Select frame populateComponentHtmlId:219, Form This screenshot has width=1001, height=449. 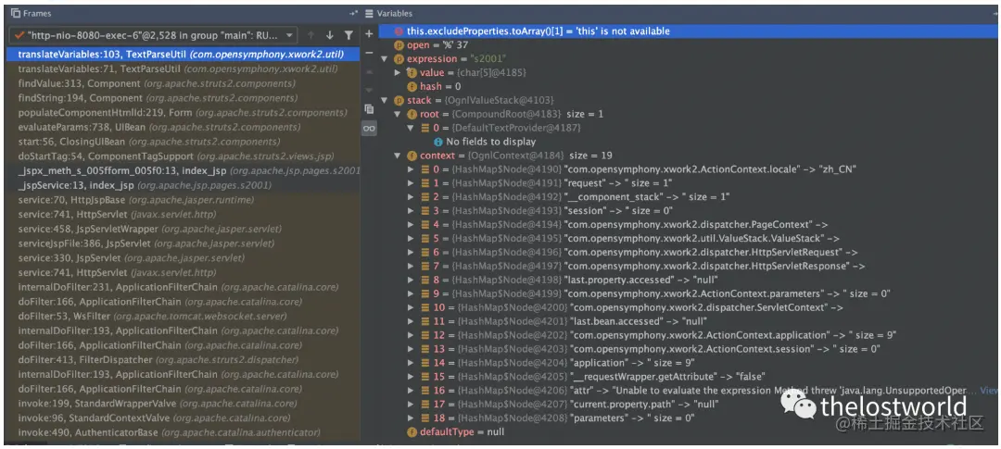tap(184, 113)
